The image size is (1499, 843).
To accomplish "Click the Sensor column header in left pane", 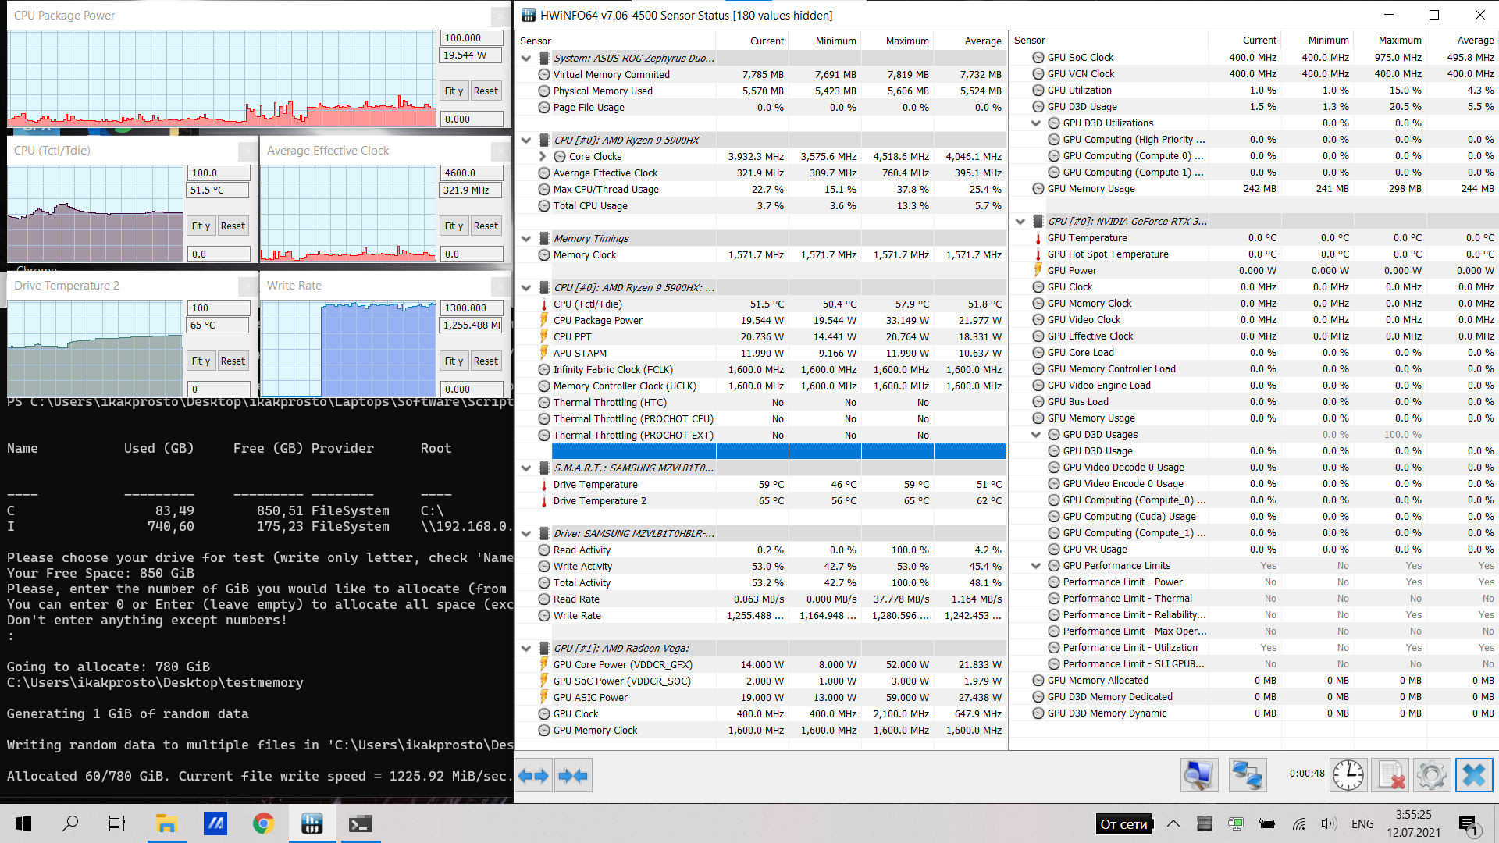I will [614, 41].
